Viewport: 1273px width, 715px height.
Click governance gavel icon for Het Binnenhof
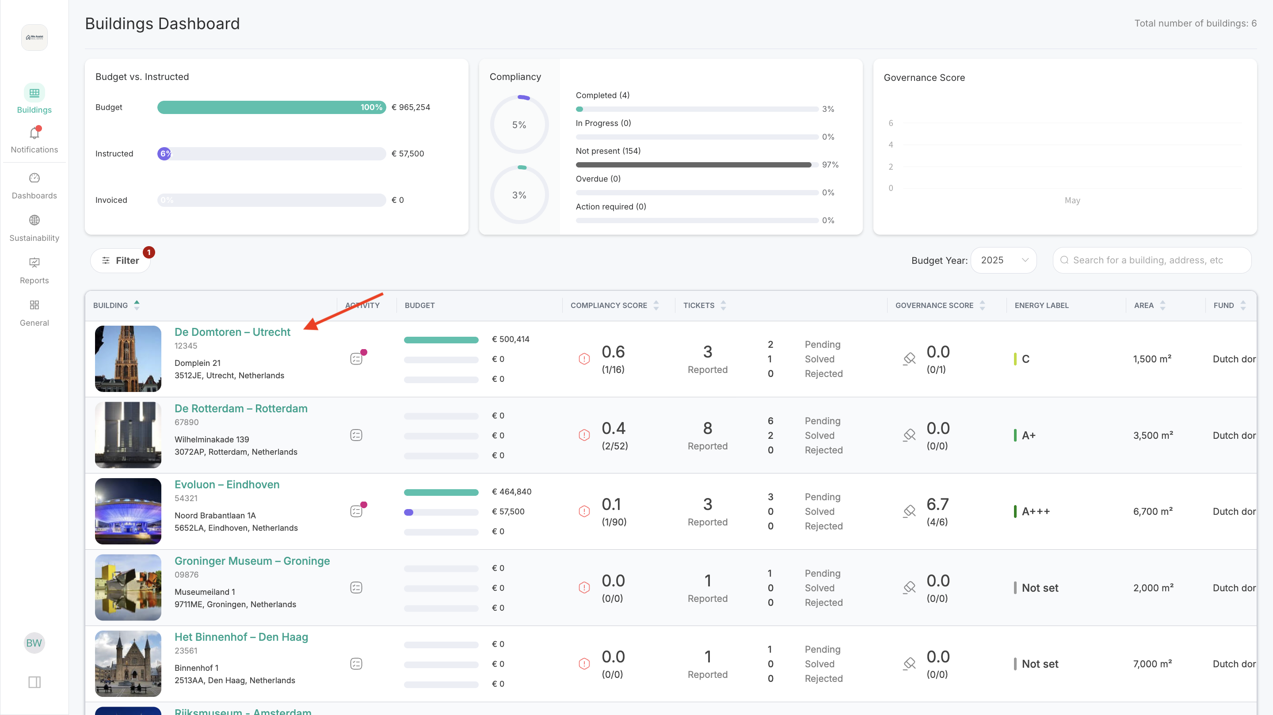point(909,664)
